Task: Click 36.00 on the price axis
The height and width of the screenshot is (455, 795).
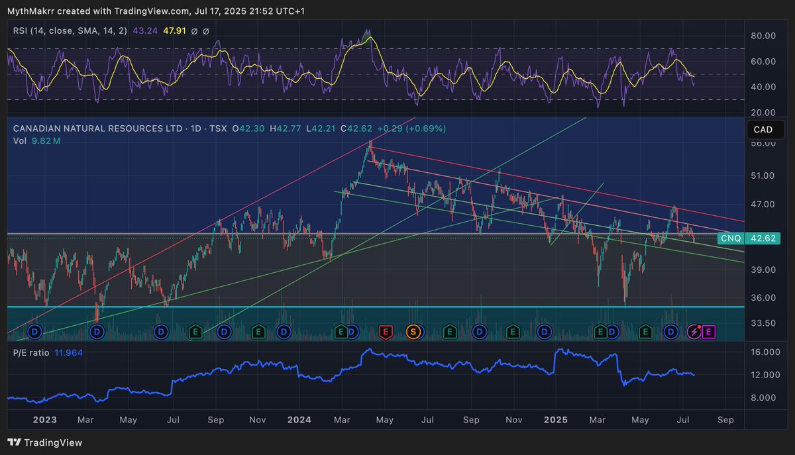Action: [762, 297]
